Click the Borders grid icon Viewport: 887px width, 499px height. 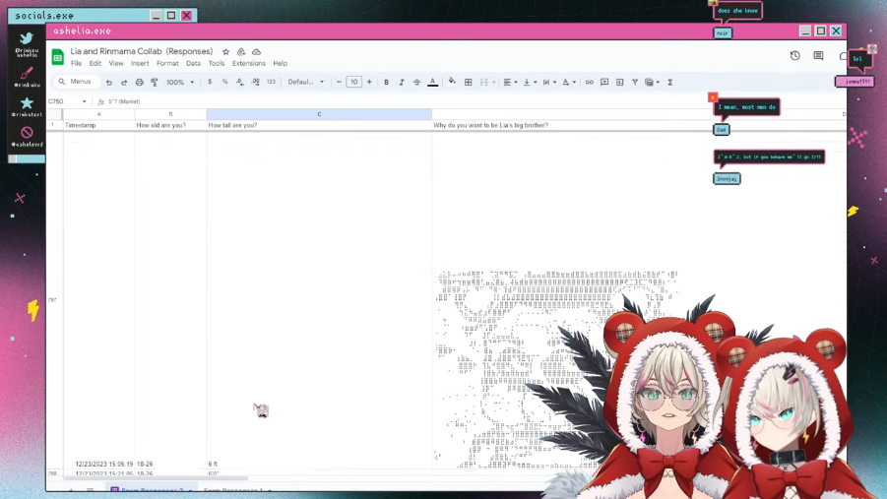coord(469,83)
